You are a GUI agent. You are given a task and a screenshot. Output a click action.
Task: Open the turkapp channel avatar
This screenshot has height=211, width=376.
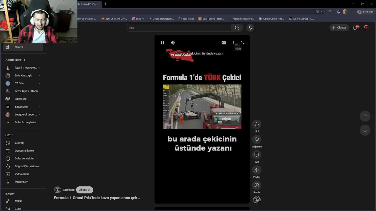[x=58, y=190]
